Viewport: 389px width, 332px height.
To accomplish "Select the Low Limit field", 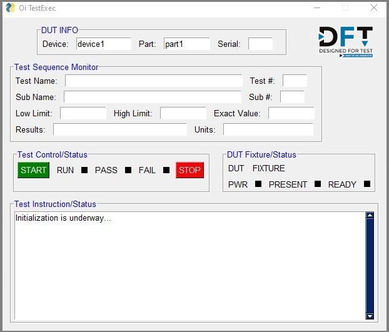I will [x=83, y=113].
